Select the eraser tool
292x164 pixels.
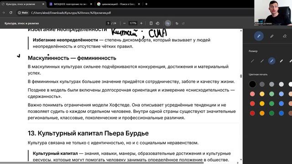tap(285, 36)
